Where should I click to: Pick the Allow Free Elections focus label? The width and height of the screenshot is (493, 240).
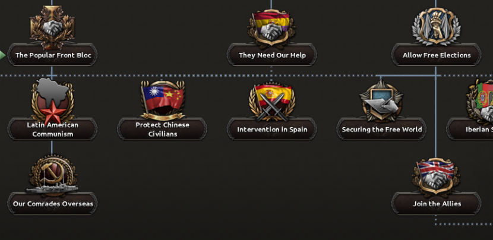point(437,55)
